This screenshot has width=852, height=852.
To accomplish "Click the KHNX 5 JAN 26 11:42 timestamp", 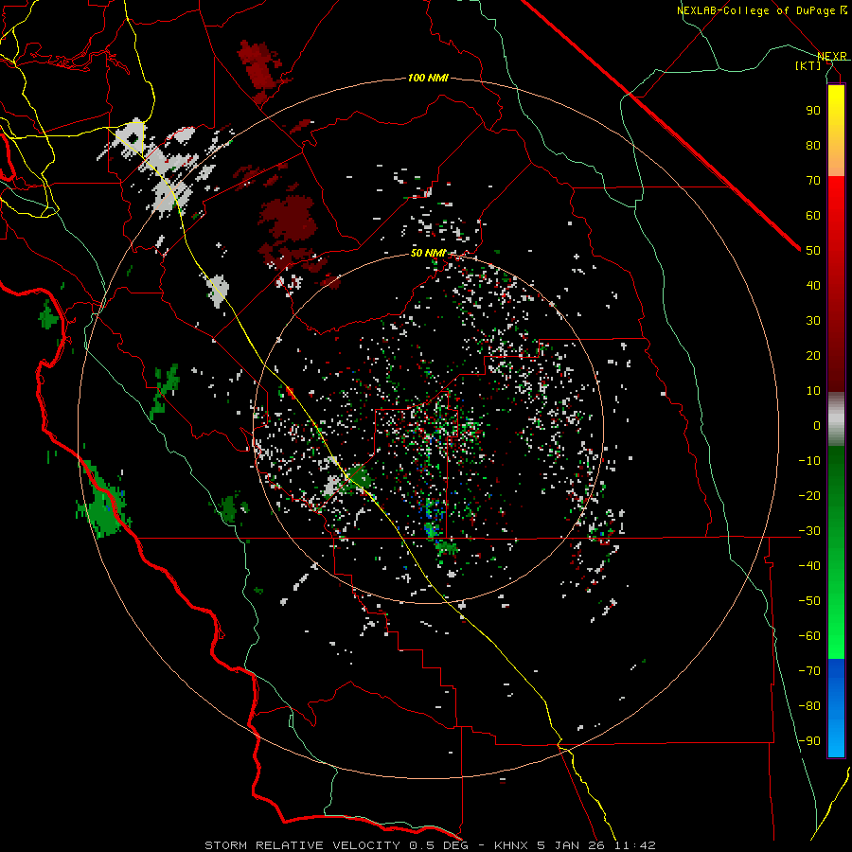I will 575,845.
